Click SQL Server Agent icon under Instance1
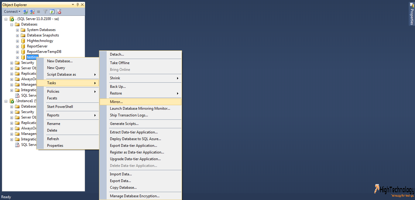 [18, 145]
